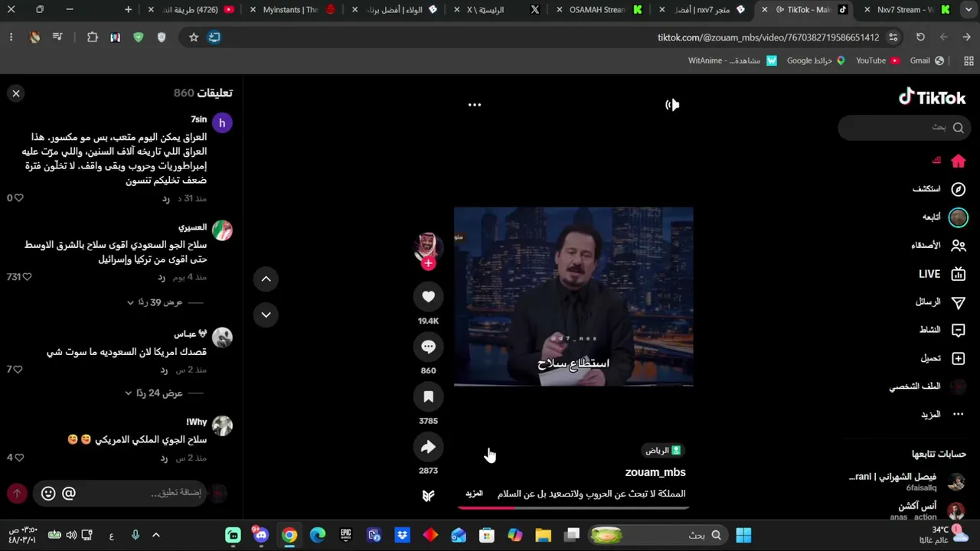The height and width of the screenshot is (551, 980).
Task: Open the emoji picker in comment box
Action: point(48,494)
